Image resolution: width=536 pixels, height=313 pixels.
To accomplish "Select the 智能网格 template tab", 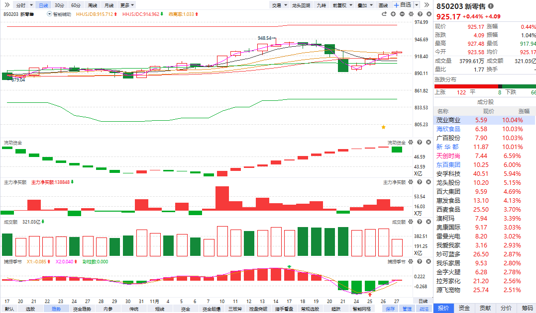I will (x=362, y=309).
